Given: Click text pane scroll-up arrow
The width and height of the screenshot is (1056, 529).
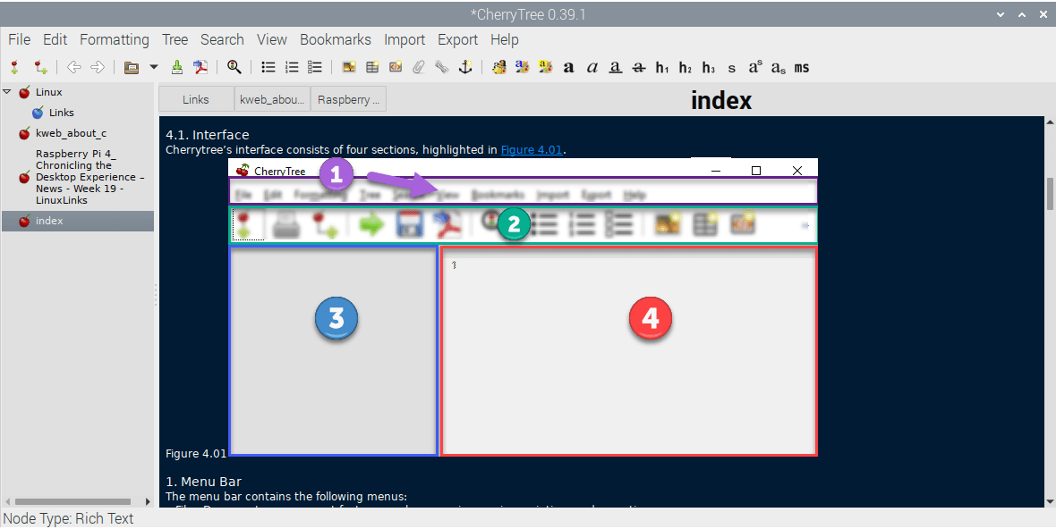Looking at the screenshot, I should coord(1049,122).
